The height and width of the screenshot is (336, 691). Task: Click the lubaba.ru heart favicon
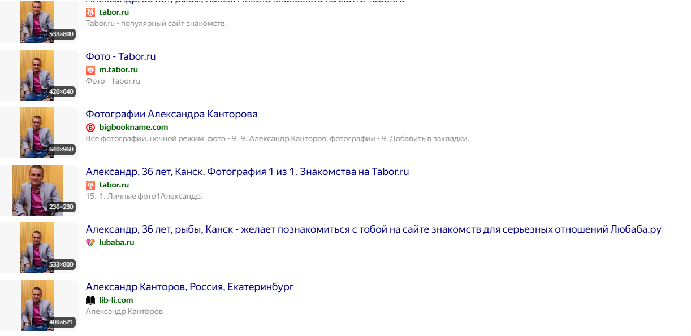tap(90, 243)
